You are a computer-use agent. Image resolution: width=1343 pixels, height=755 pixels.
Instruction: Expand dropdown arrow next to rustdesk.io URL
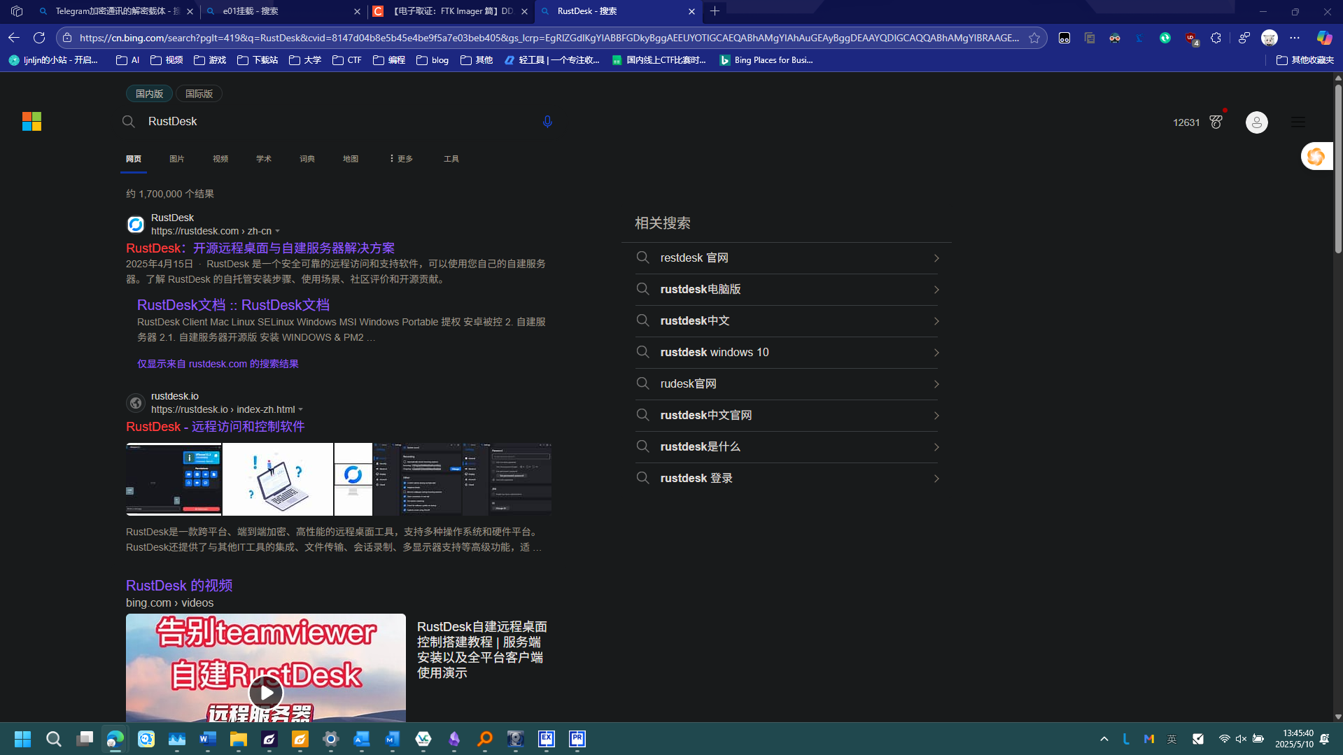coord(301,409)
